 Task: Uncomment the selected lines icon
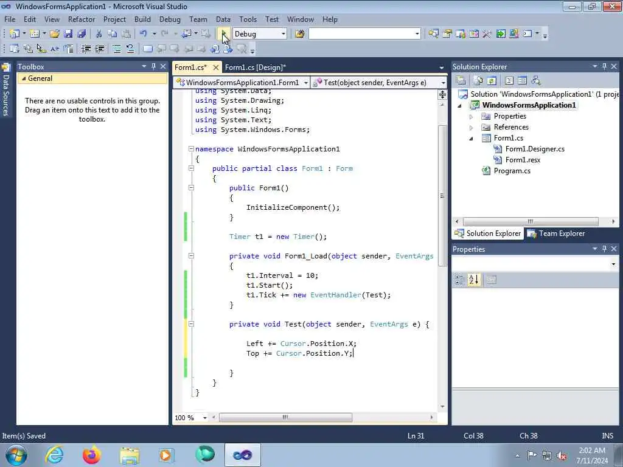tap(130, 49)
